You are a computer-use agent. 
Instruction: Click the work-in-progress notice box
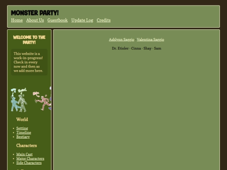tap(29, 62)
